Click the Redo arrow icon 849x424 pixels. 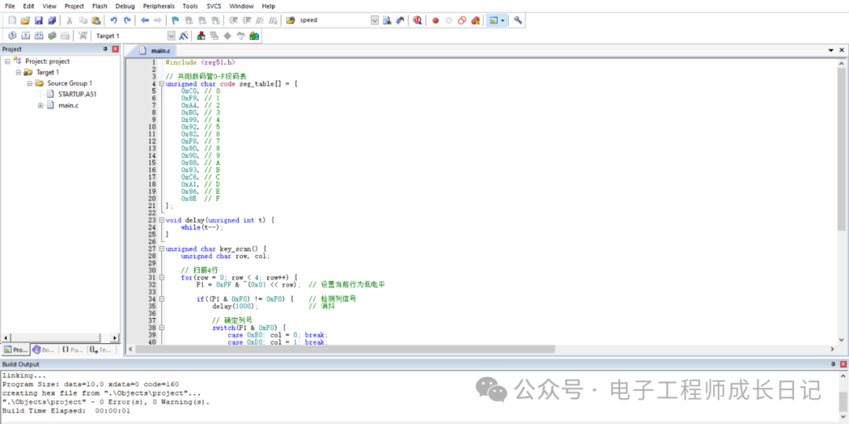(x=127, y=20)
